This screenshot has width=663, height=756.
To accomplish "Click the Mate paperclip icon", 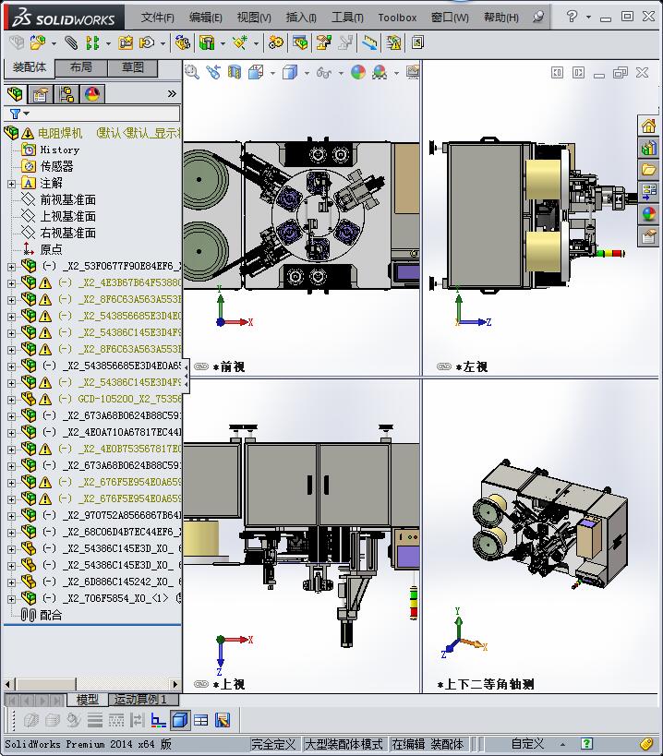I will click(71, 42).
